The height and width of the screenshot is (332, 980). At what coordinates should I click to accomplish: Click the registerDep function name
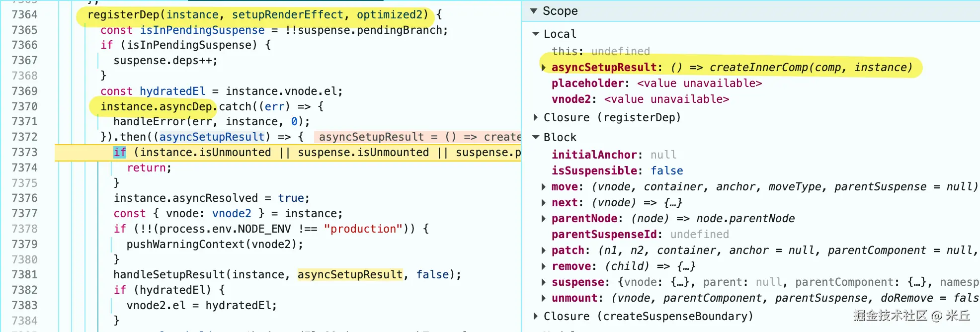[x=123, y=14]
